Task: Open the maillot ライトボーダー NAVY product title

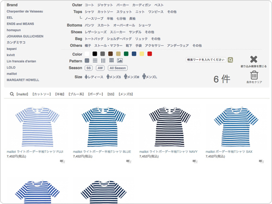Action: pyautogui.click(x=168, y=152)
